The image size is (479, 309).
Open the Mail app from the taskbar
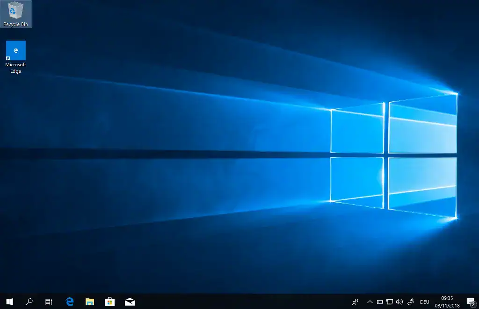[130, 302]
